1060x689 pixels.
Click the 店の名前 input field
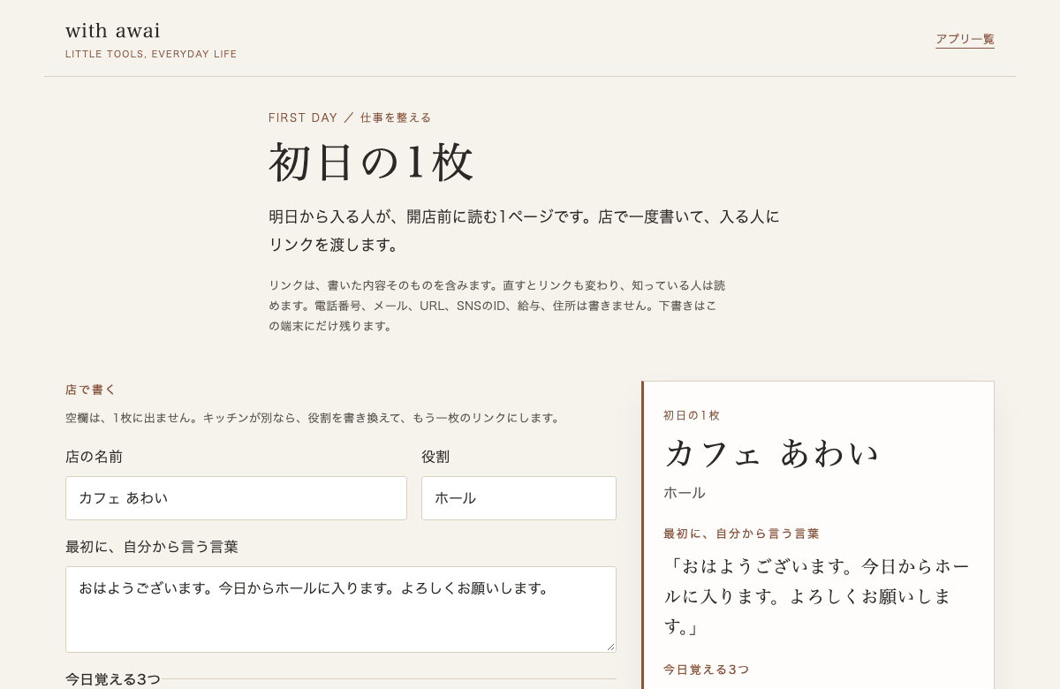point(236,498)
